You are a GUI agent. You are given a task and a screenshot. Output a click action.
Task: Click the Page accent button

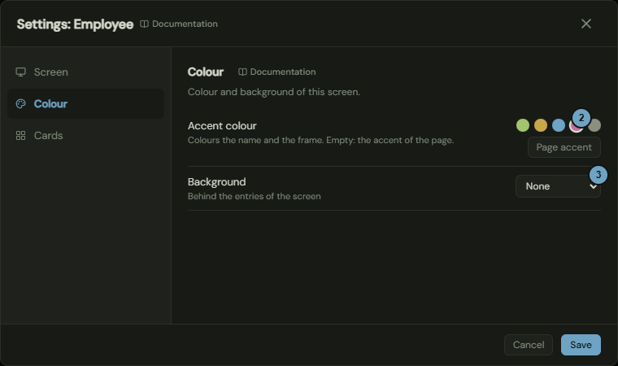pos(564,147)
